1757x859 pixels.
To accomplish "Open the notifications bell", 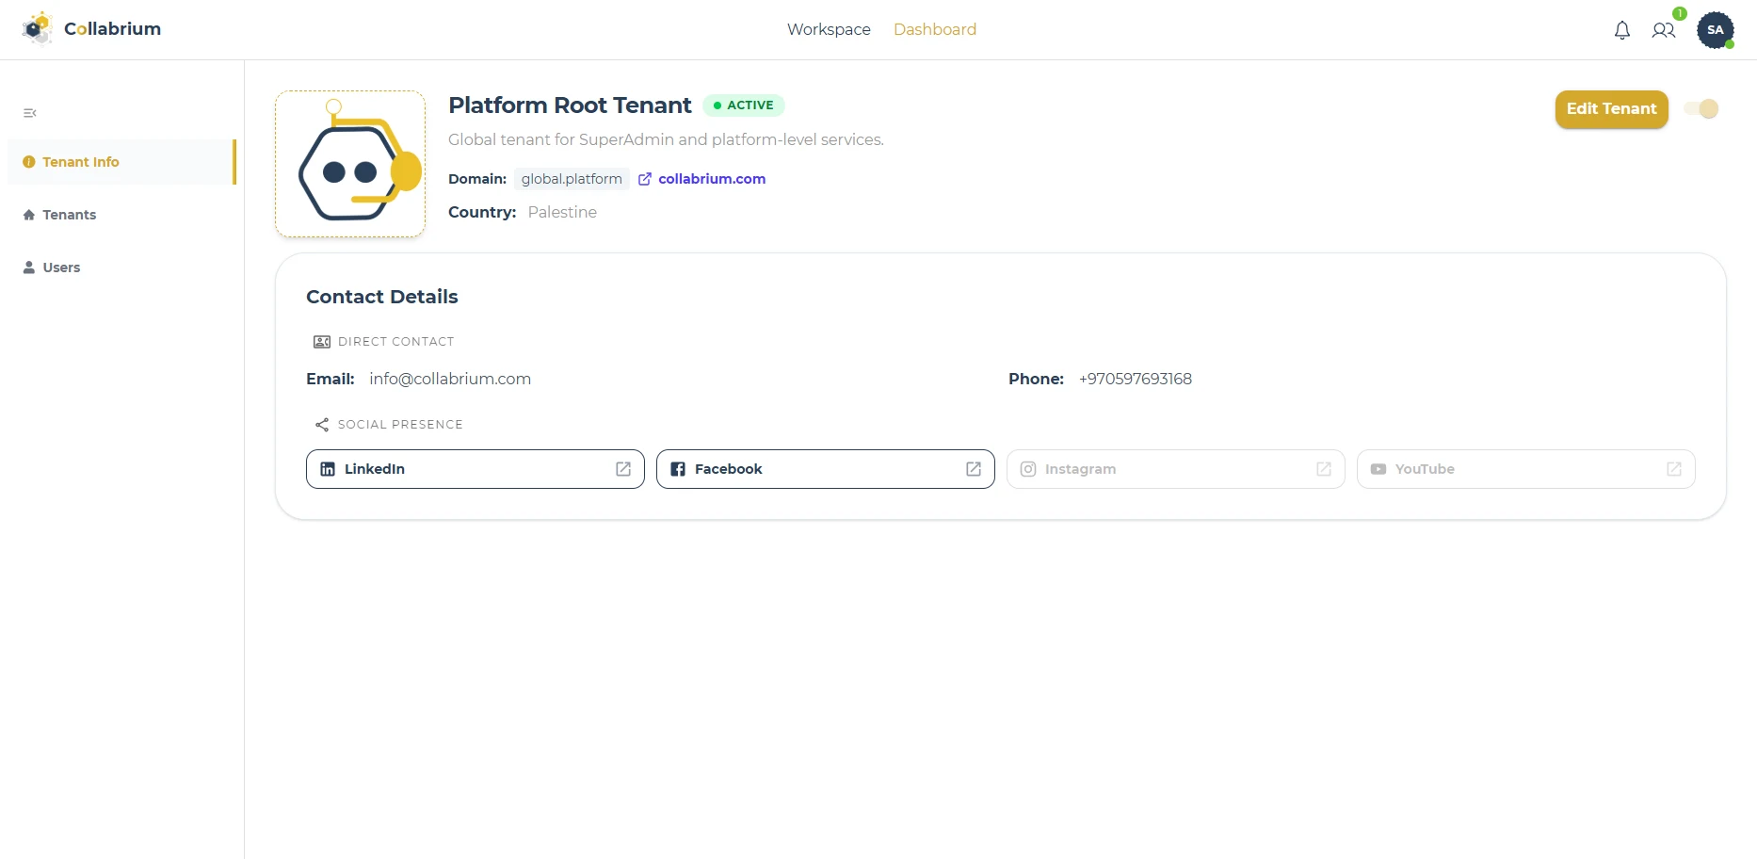I will [1622, 30].
